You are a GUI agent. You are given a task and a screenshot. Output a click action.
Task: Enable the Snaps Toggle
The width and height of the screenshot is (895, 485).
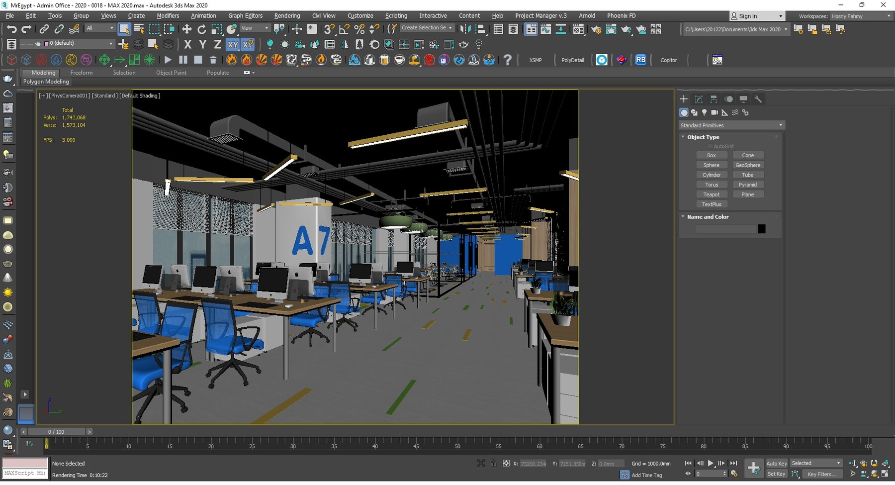329,29
